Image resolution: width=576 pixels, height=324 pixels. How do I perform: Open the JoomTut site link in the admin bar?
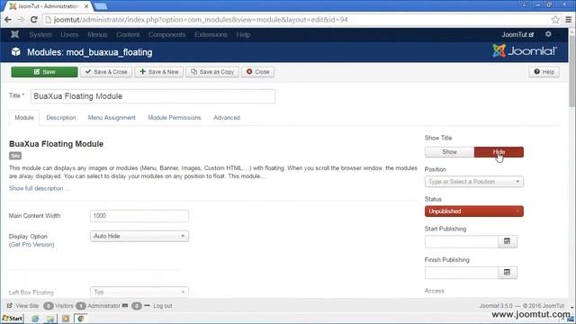click(x=517, y=34)
